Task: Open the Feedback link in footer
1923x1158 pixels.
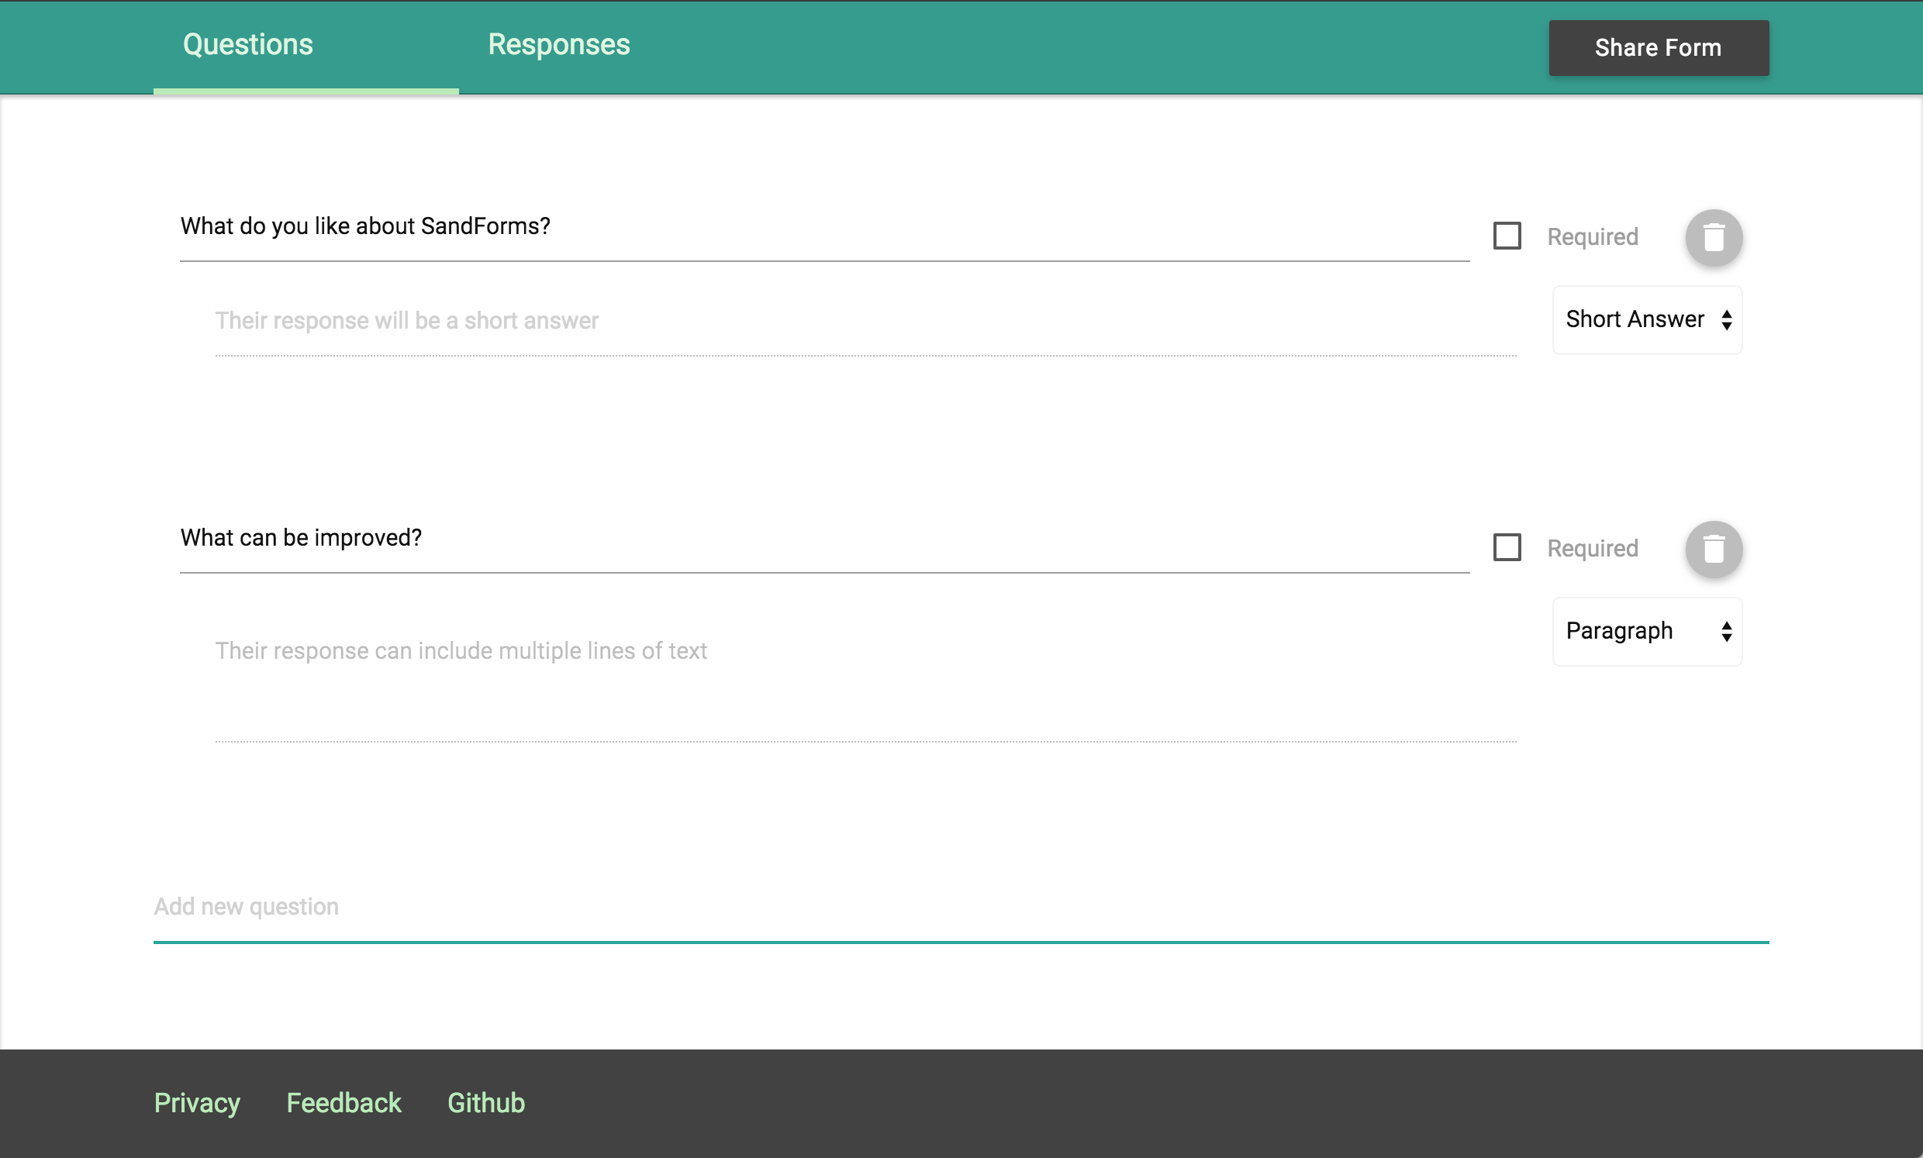Action: point(344,1103)
